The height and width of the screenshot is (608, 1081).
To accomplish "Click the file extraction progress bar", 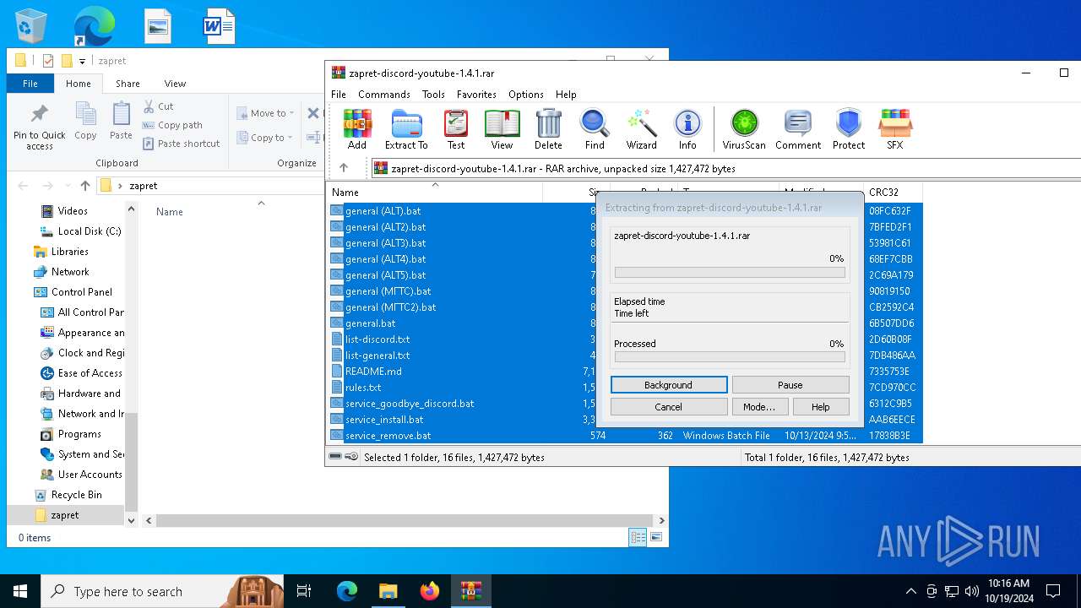I will click(730, 273).
